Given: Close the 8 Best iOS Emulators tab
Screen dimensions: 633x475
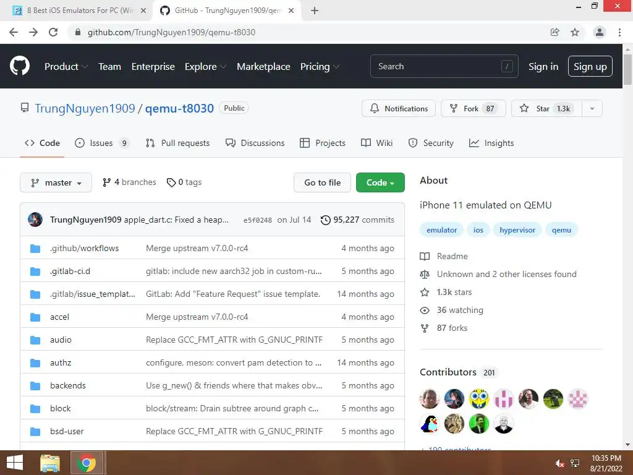Looking at the screenshot, I should (x=143, y=11).
